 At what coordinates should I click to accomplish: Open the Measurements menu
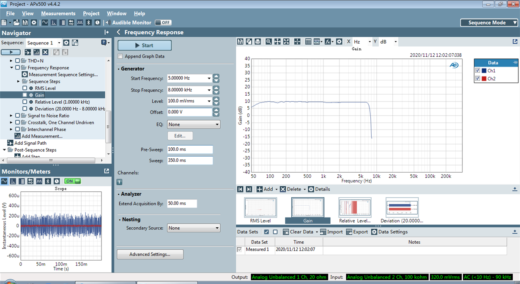click(x=58, y=14)
